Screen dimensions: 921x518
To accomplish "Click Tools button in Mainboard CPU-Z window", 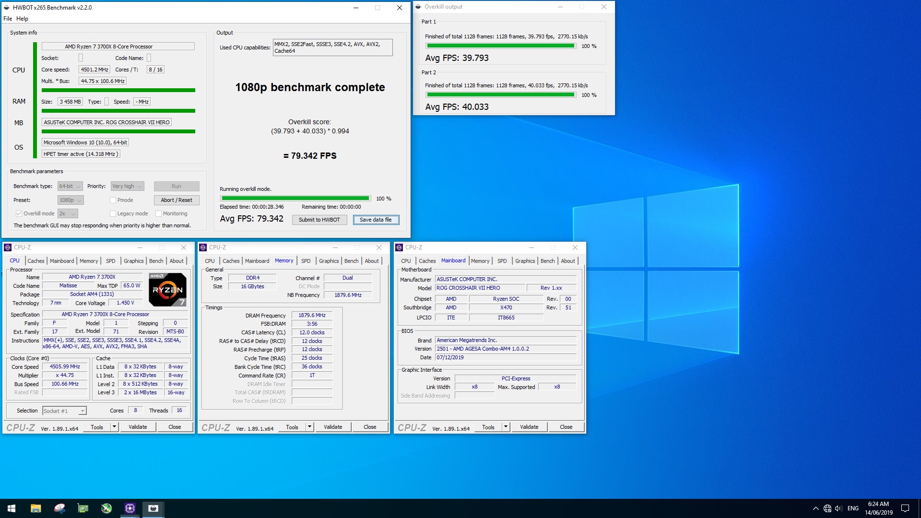I will click(x=488, y=427).
